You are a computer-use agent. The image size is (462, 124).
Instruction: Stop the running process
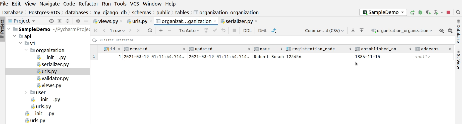(448, 12)
